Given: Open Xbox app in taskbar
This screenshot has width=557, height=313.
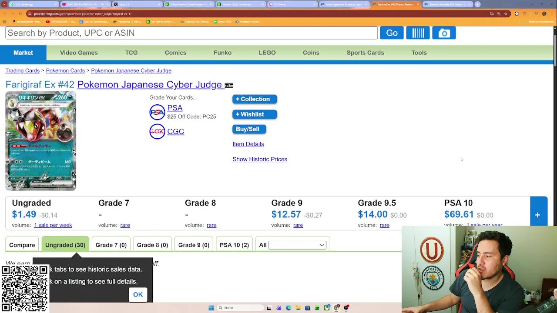Looking at the screenshot, I should pos(327,308).
